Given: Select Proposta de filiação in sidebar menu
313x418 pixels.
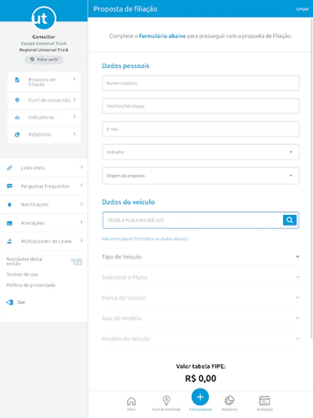Looking at the screenshot, I should pos(44,82).
